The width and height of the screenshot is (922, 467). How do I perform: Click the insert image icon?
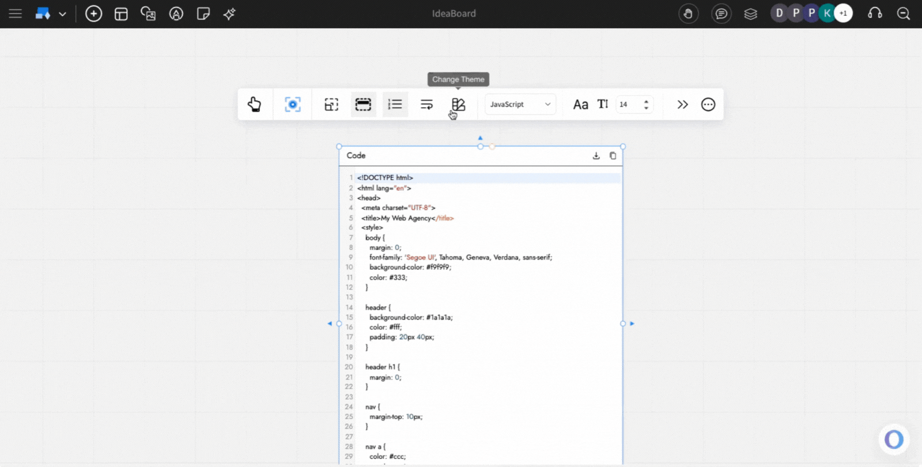148,14
